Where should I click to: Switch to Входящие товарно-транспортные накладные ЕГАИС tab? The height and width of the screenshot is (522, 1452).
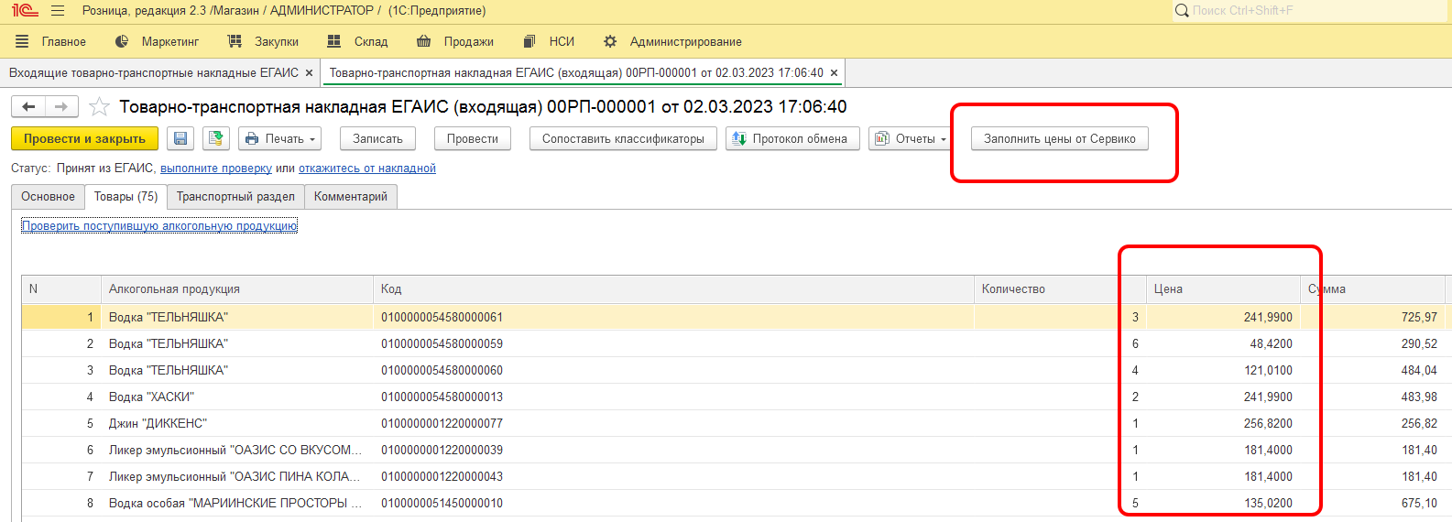coord(154,72)
